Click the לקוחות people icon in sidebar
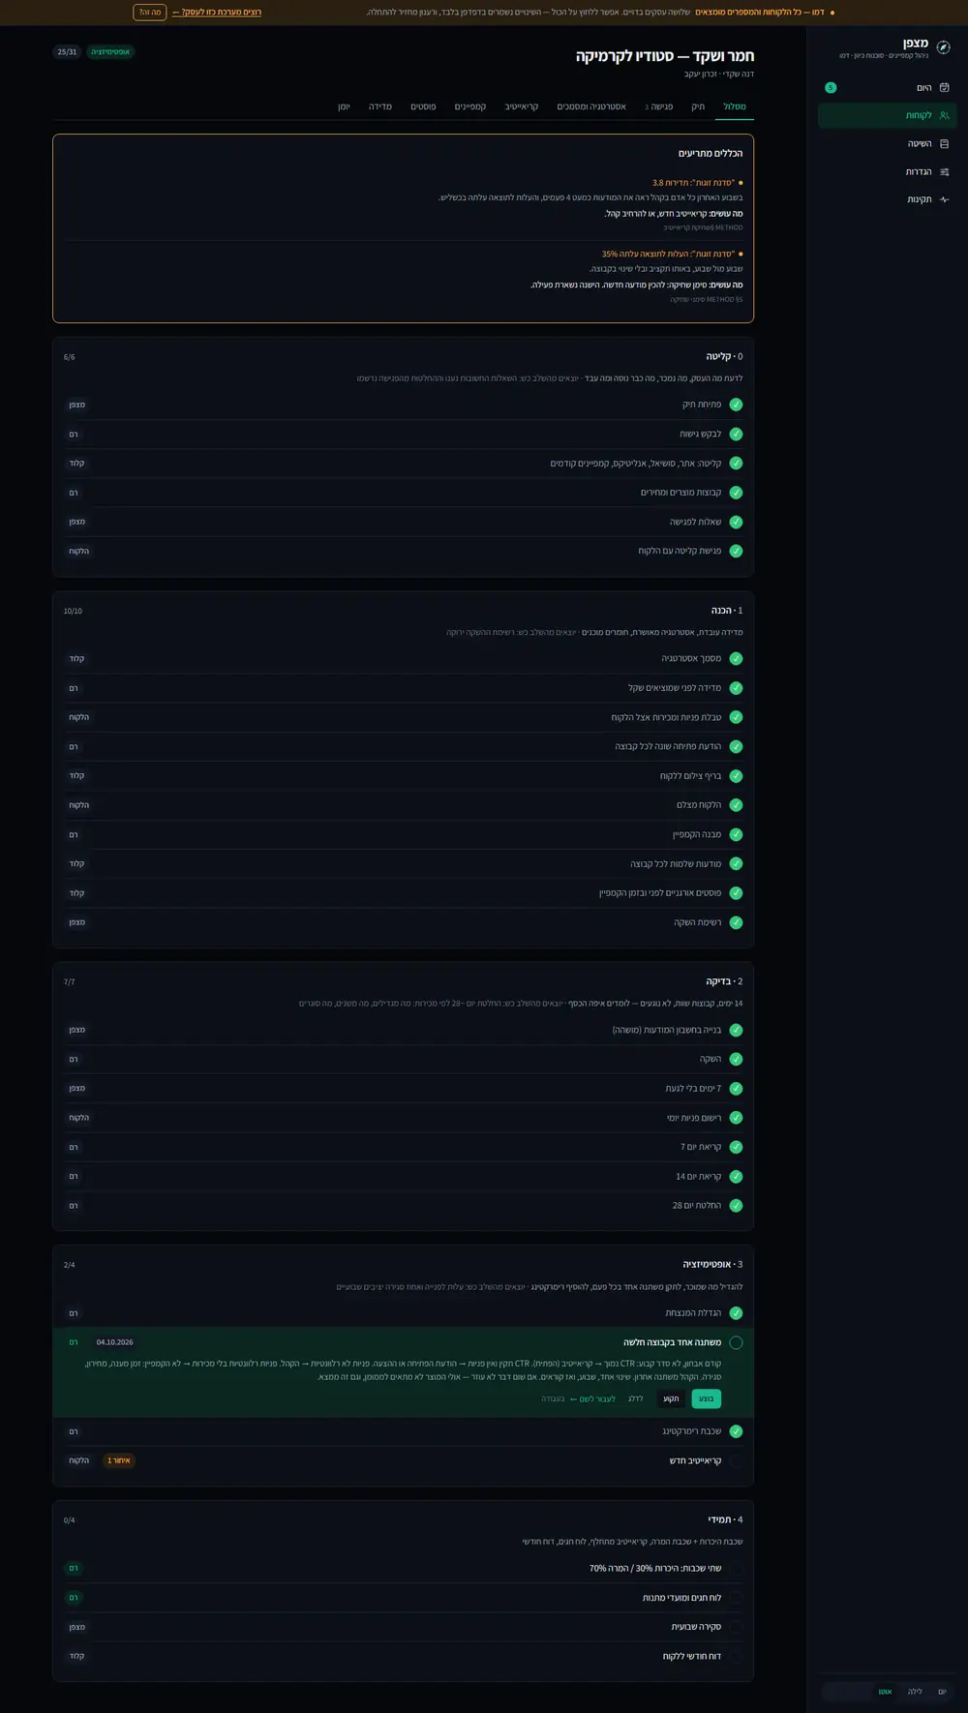The image size is (968, 1713). [944, 115]
